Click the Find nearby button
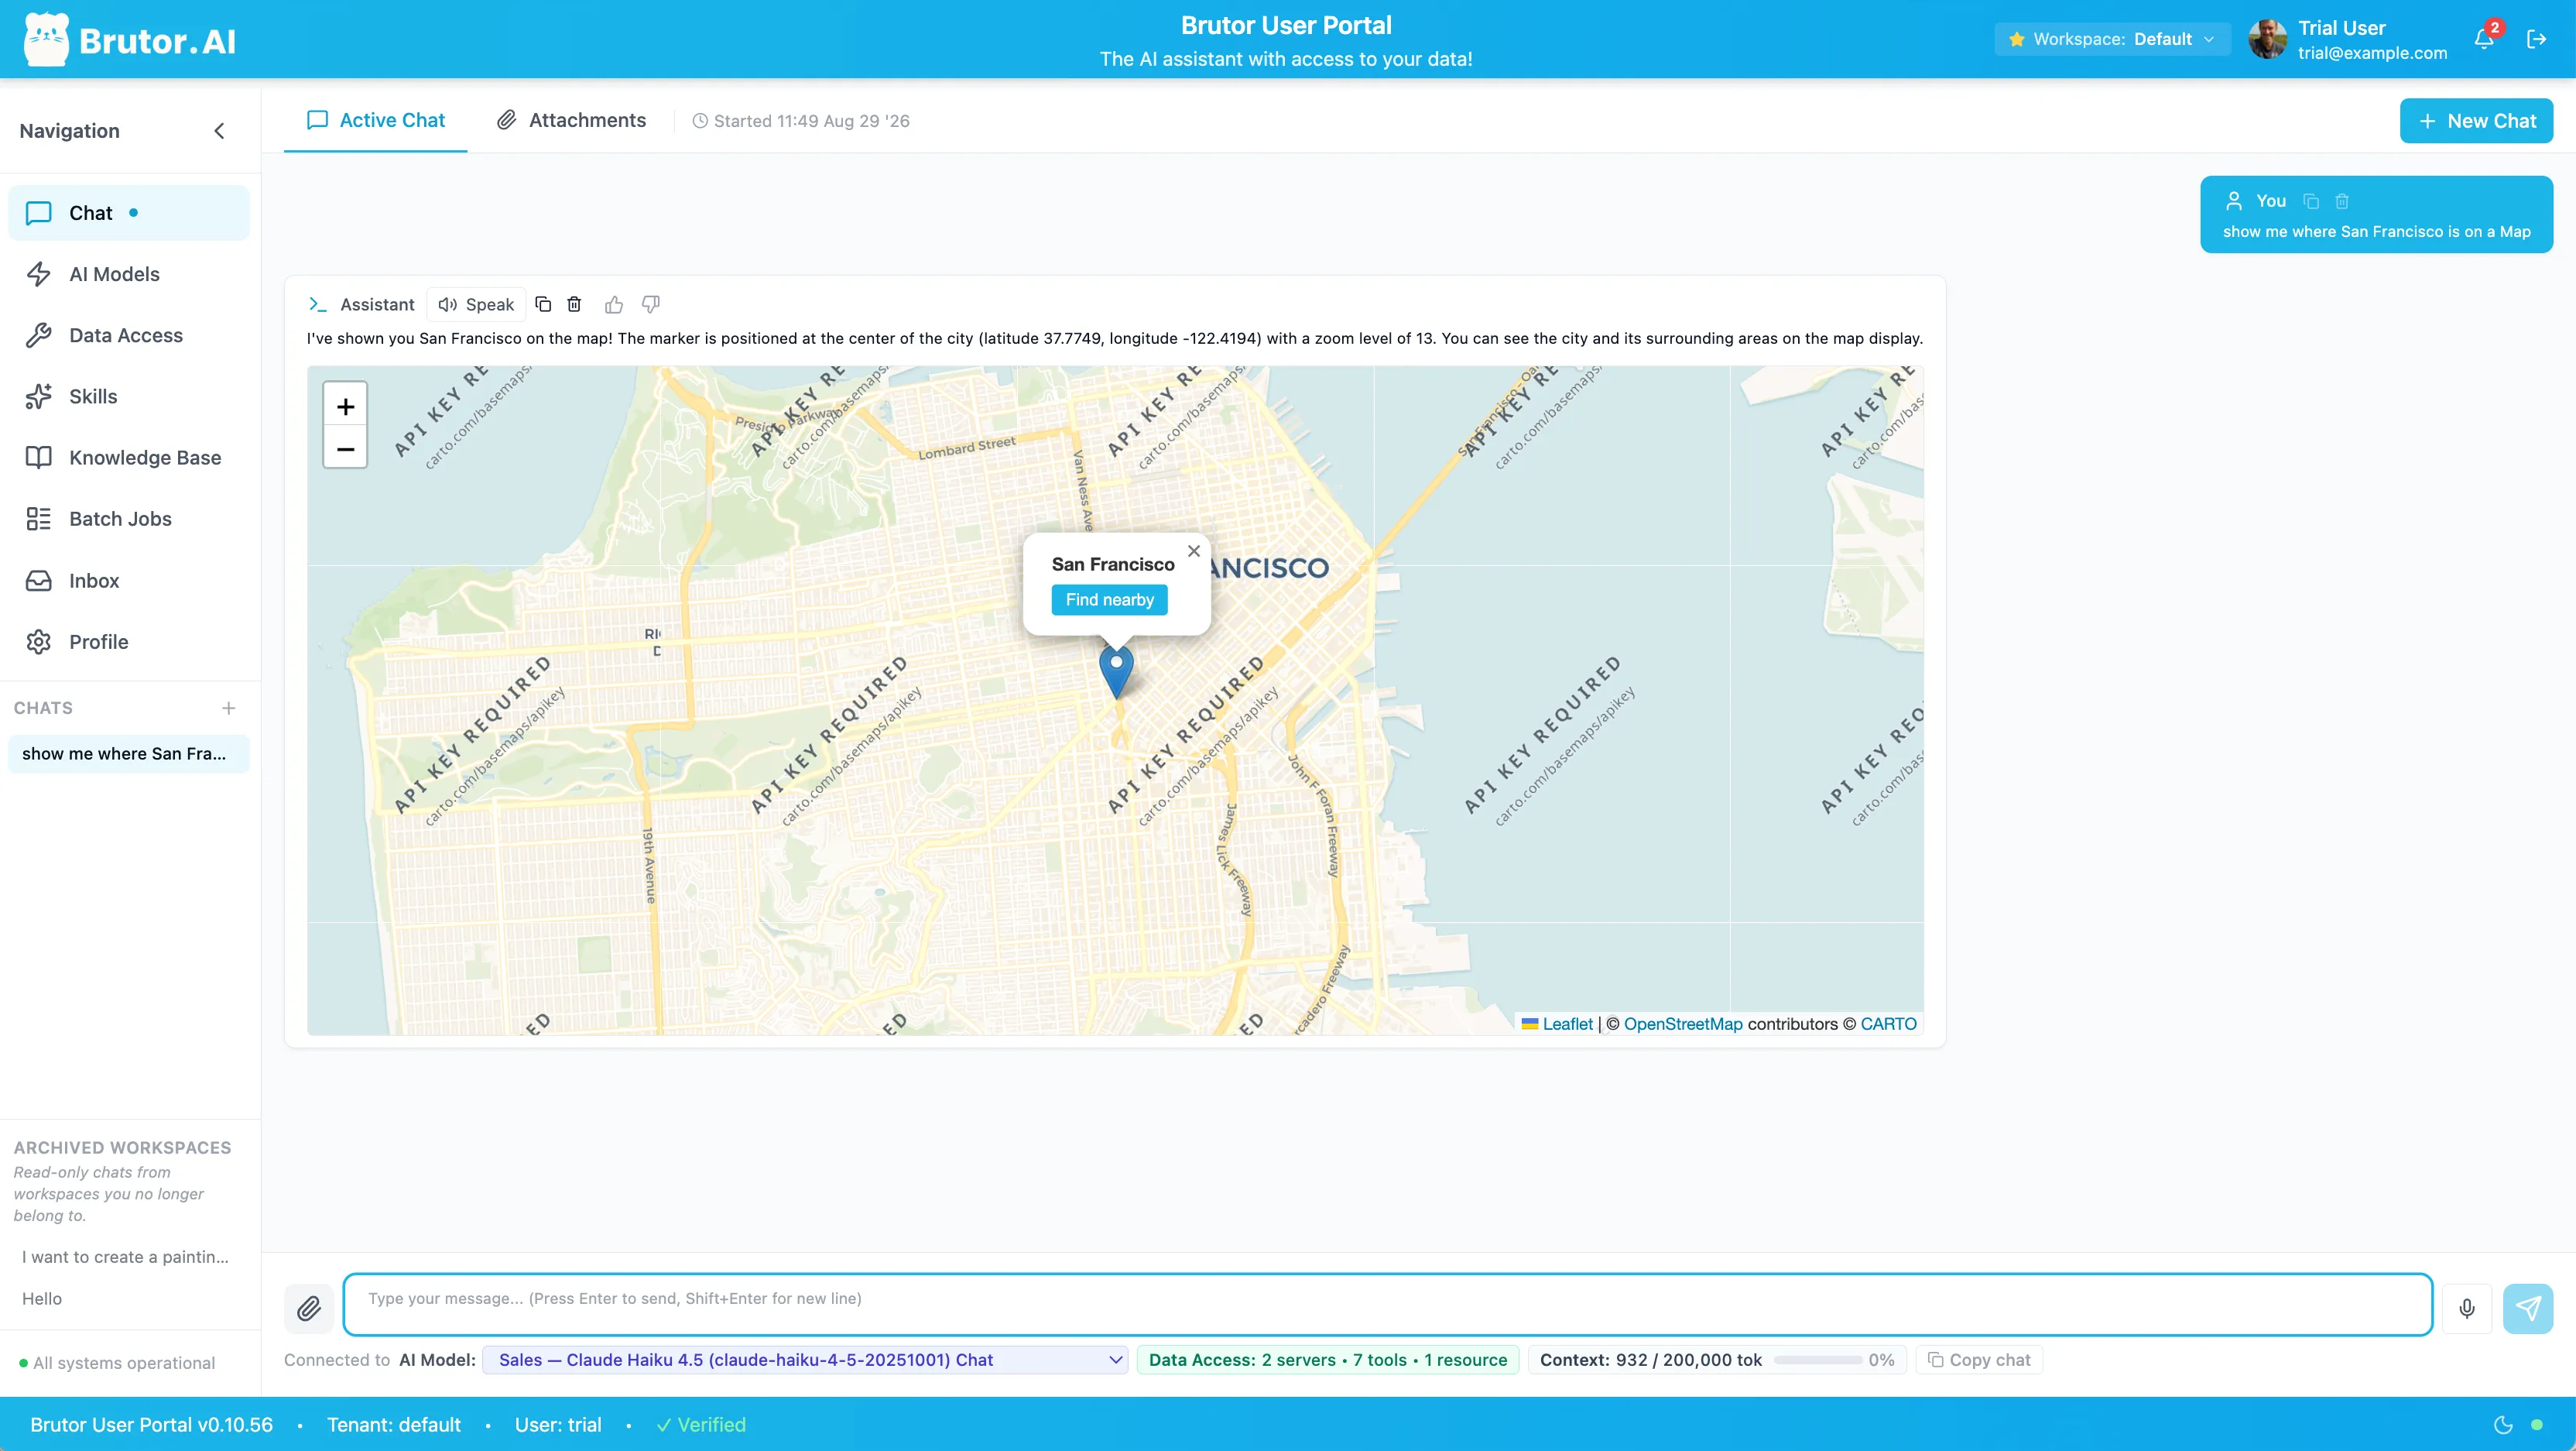Viewport: 2576px width, 1451px height. click(x=1109, y=600)
